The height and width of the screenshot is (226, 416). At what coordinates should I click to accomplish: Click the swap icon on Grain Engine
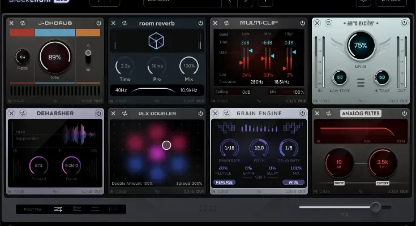226,113
